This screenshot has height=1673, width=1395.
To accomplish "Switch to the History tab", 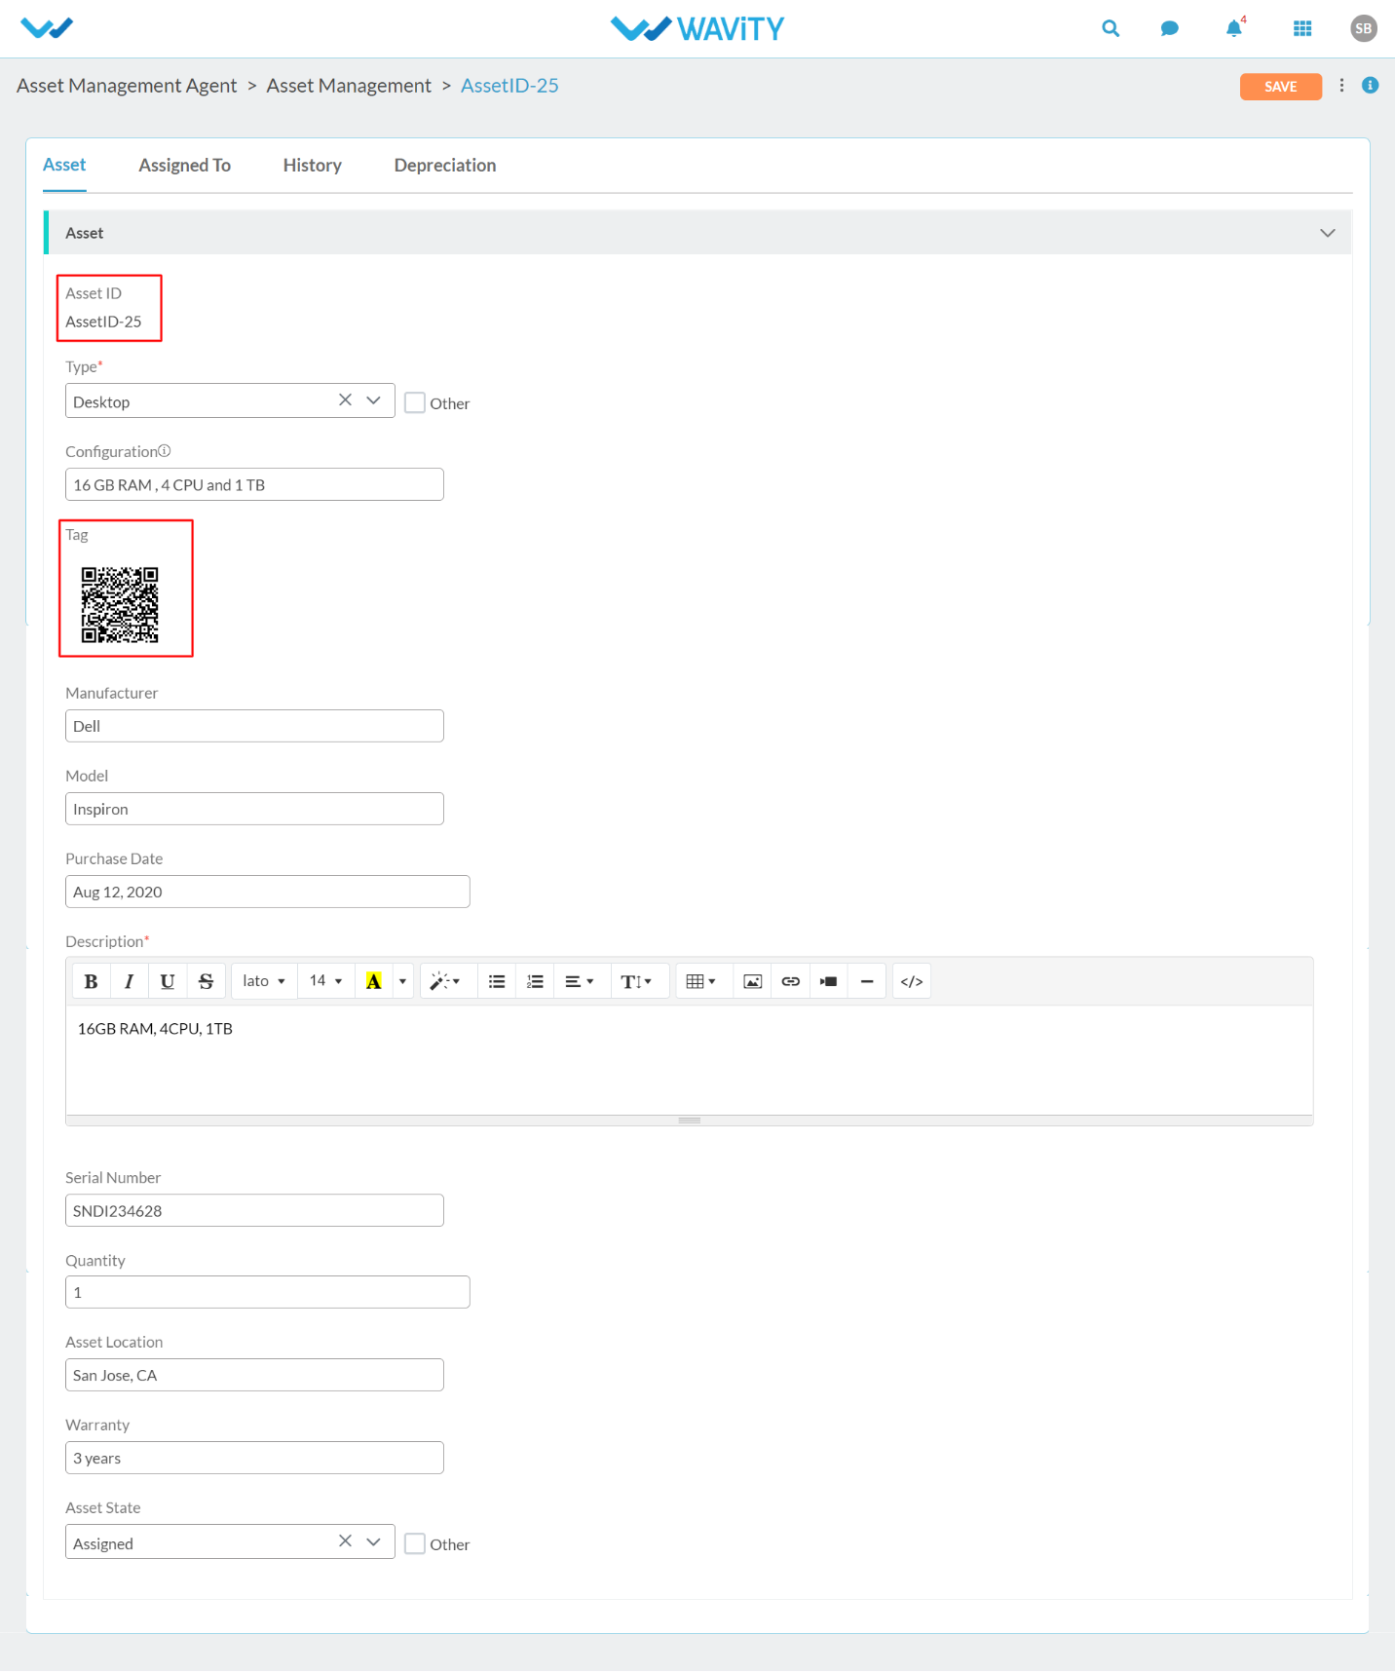I will (x=313, y=166).
